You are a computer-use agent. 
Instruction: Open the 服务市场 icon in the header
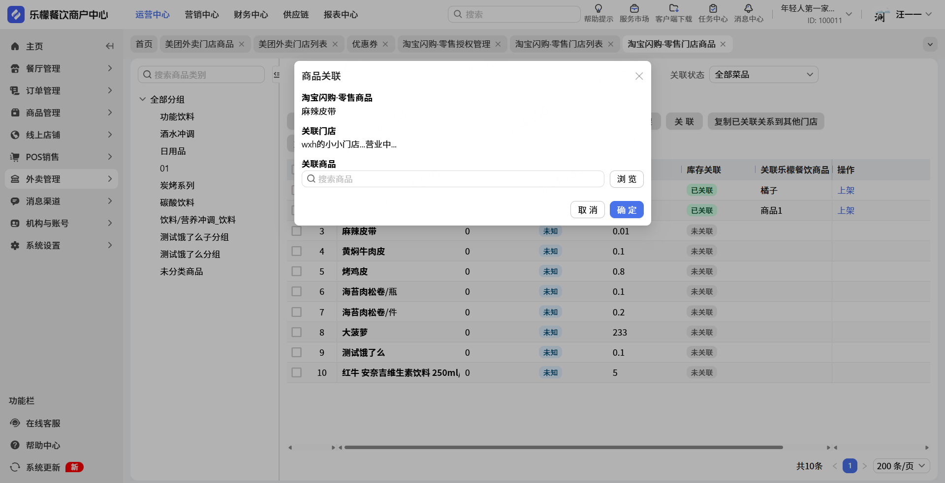tap(634, 8)
